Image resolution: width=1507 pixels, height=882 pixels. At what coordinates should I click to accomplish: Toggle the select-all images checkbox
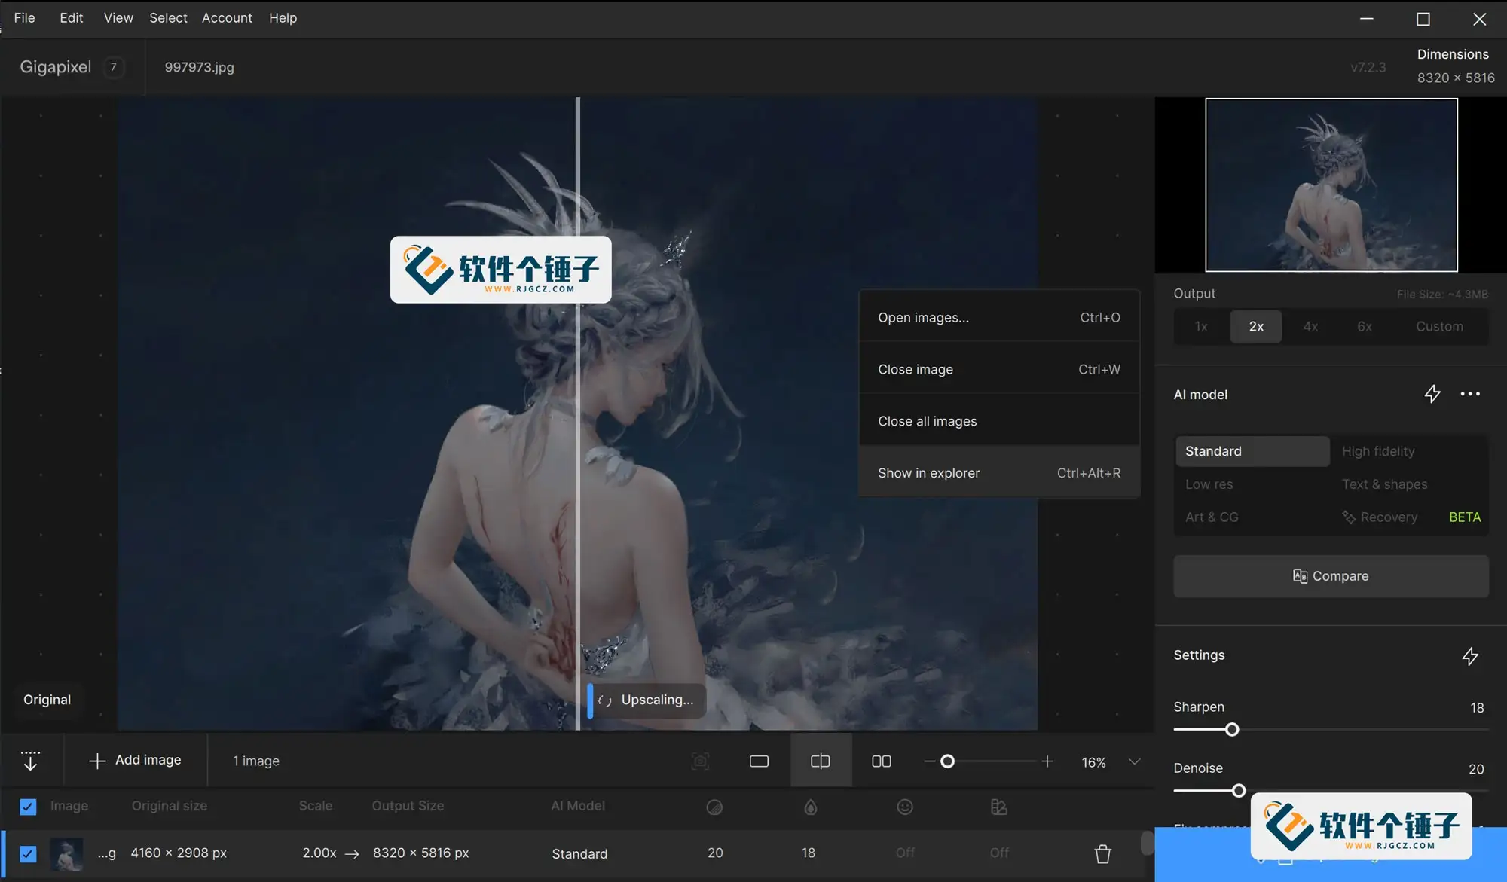[28, 807]
